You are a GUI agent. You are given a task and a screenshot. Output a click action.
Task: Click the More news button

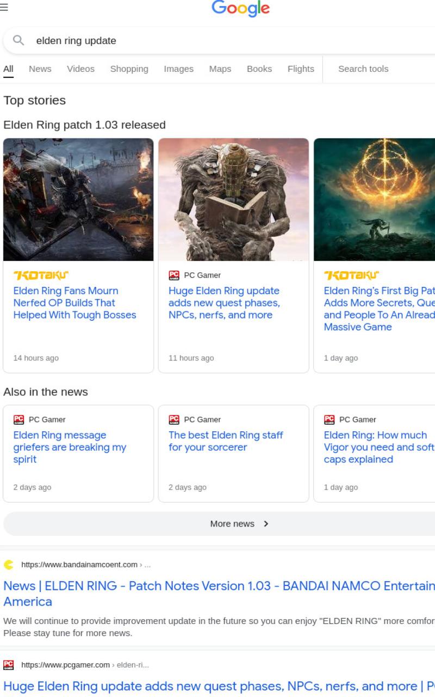pyautogui.click(x=219, y=524)
